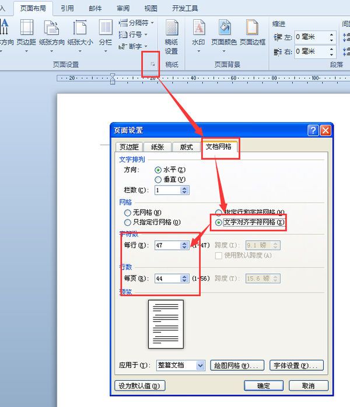The width and height of the screenshot is (350, 407).
Task: Adjust the 每页 spinner arrows
Action: point(184,279)
